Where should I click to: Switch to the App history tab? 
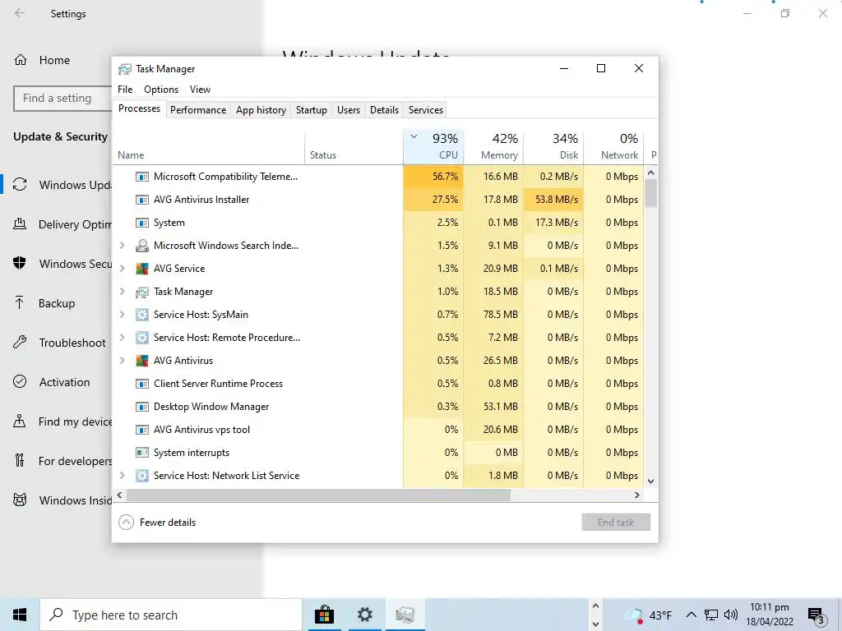coord(261,110)
